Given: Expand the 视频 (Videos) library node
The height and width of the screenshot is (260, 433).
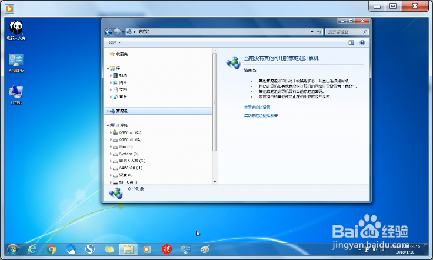Looking at the screenshot, I should [111, 75].
